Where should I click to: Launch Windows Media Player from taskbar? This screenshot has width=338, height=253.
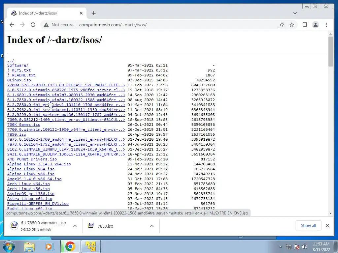[50, 246]
